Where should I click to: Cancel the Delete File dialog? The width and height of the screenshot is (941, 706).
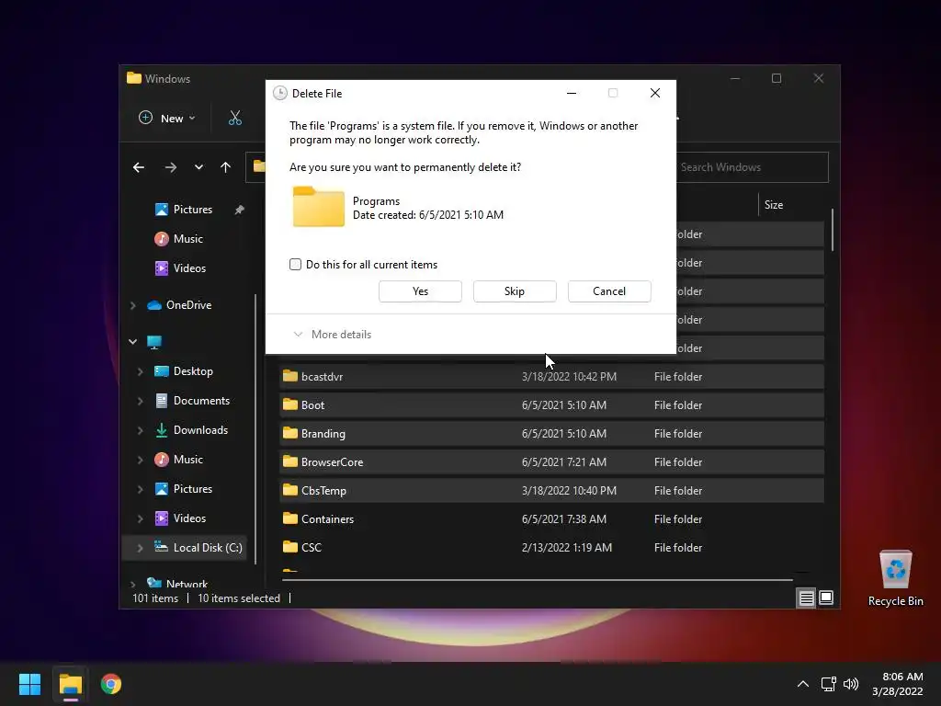pos(609,291)
